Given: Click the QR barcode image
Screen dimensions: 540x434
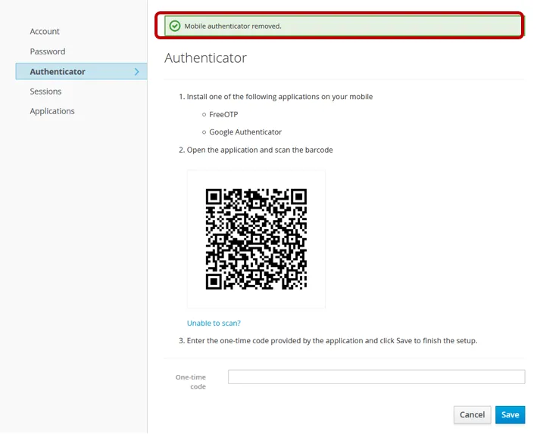Looking at the screenshot, I should pyautogui.click(x=256, y=239).
